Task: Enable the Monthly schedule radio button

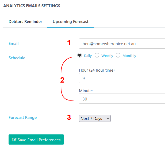Action: pos(118,55)
